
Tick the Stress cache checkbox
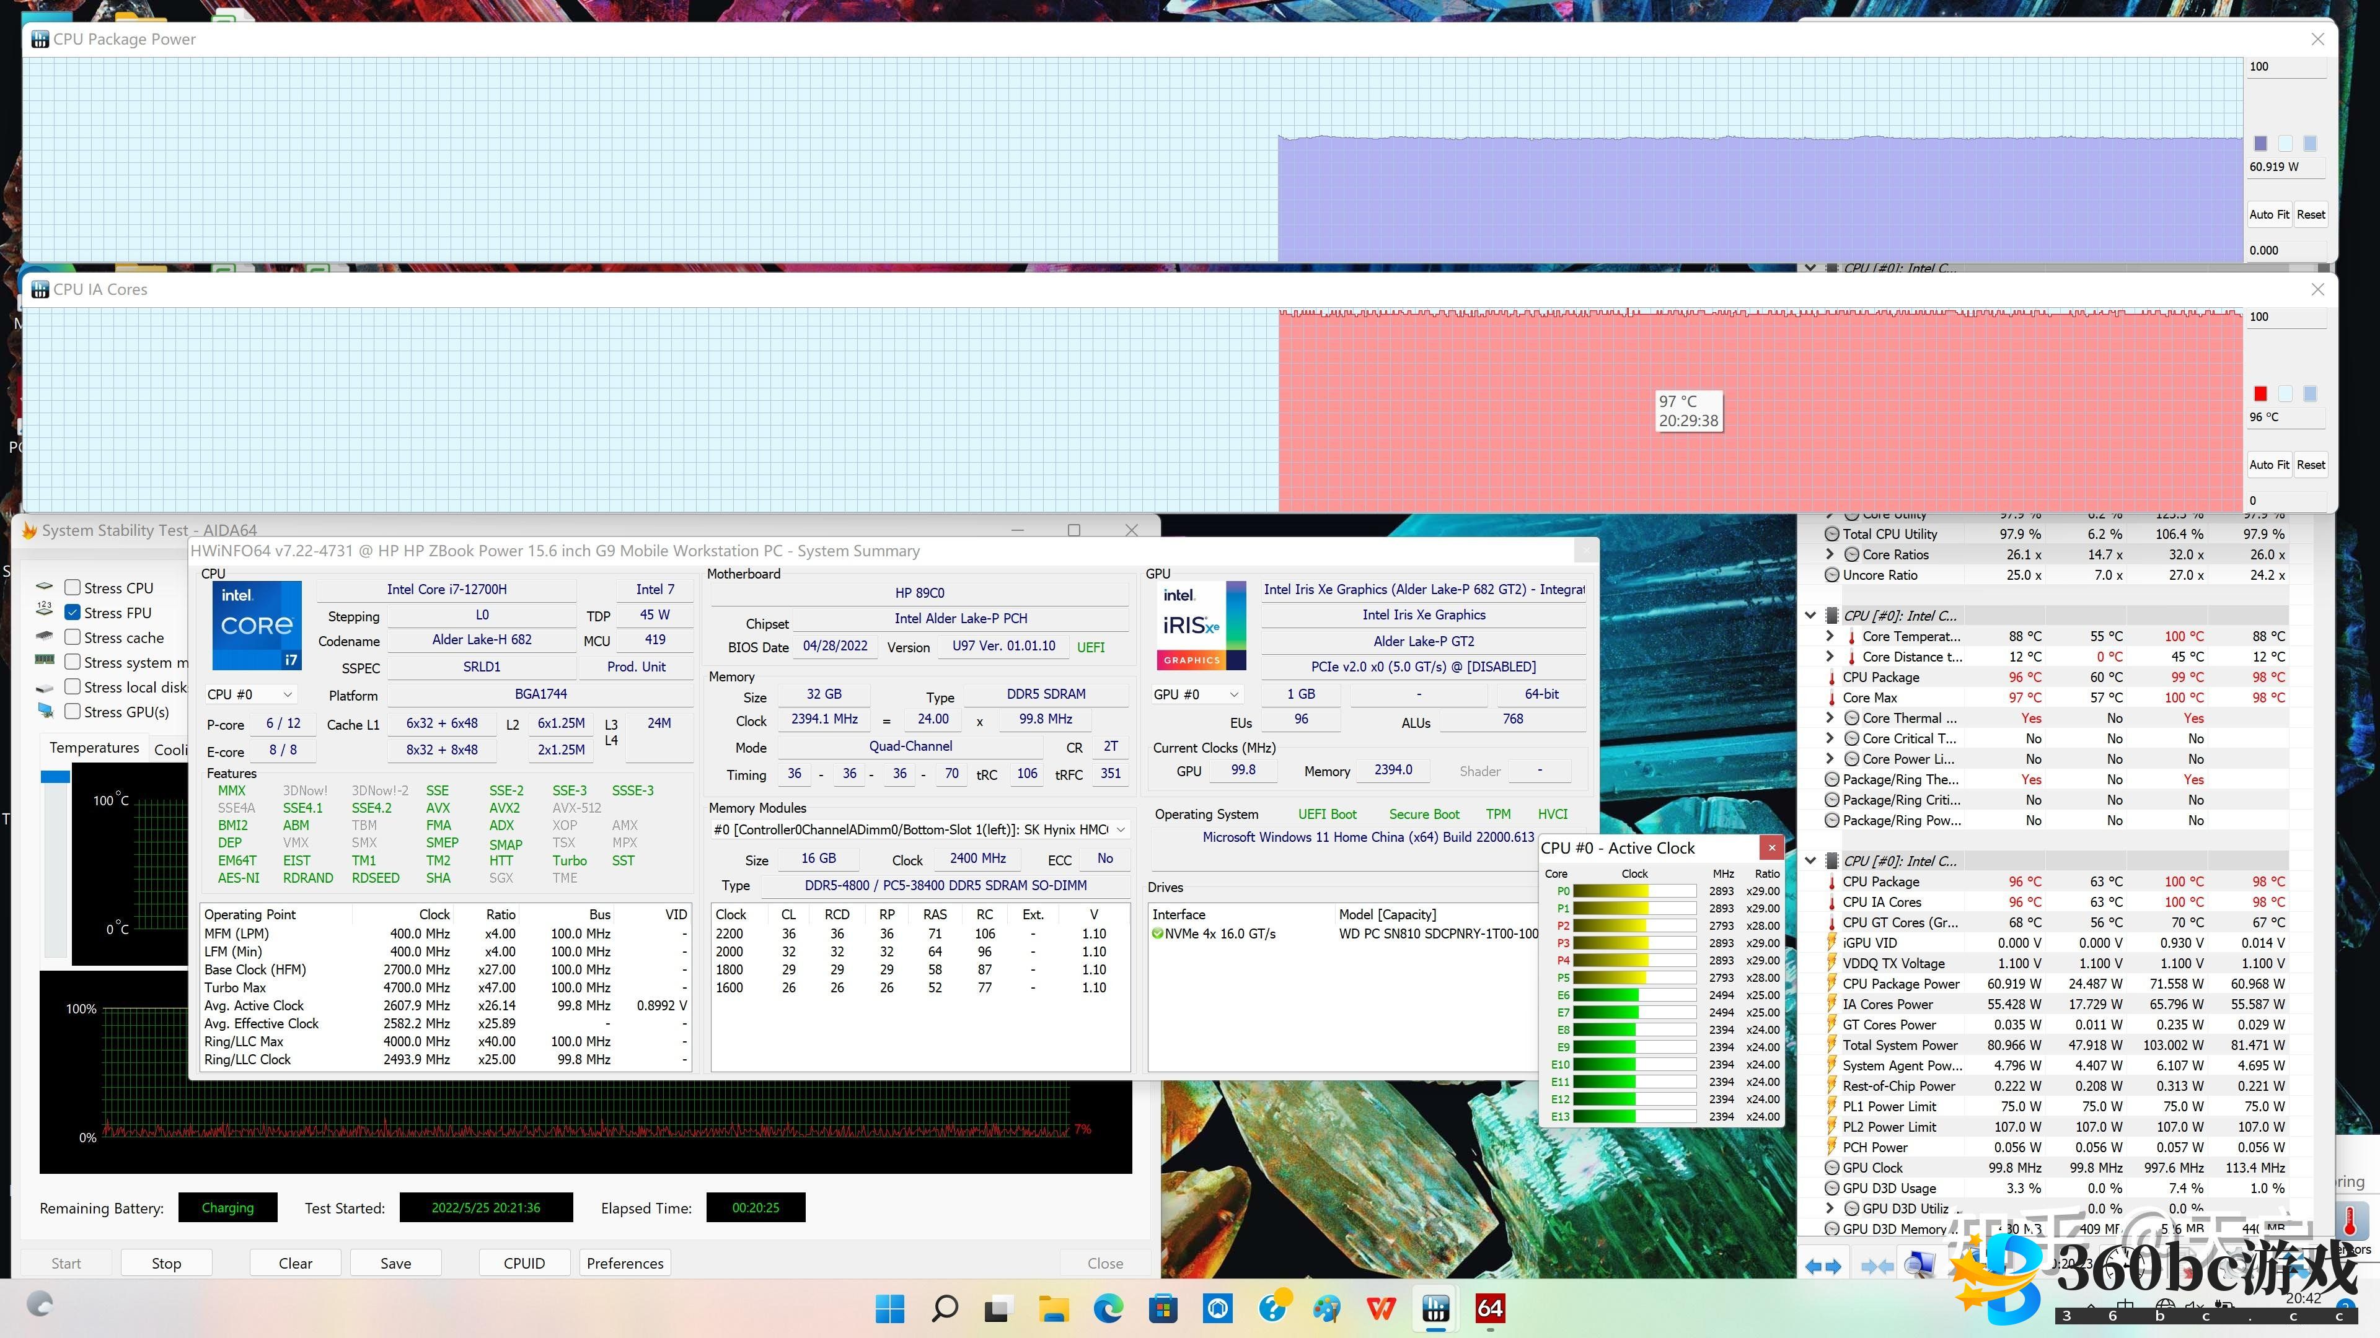click(73, 637)
